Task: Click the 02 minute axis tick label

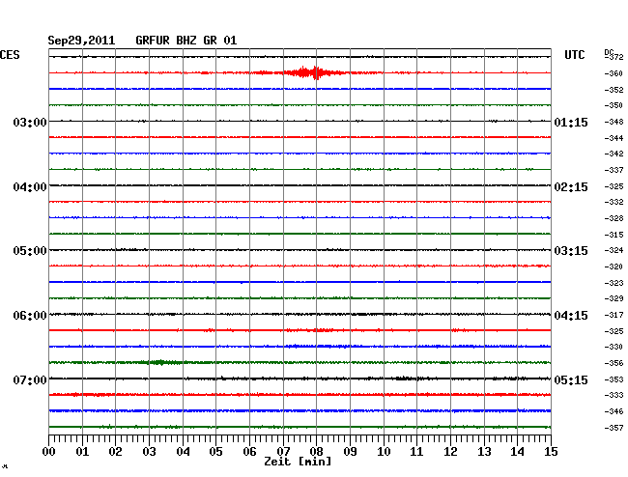Action: pyautogui.click(x=115, y=451)
